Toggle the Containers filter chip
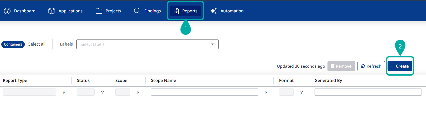This screenshot has width=426, height=113. pyautogui.click(x=13, y=44)
